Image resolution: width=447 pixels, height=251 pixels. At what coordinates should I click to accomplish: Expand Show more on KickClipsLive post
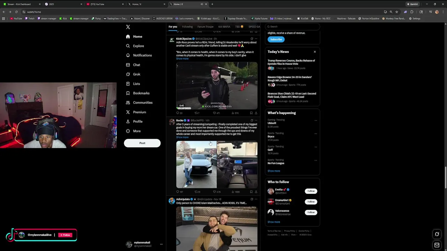tap(182, 59)
